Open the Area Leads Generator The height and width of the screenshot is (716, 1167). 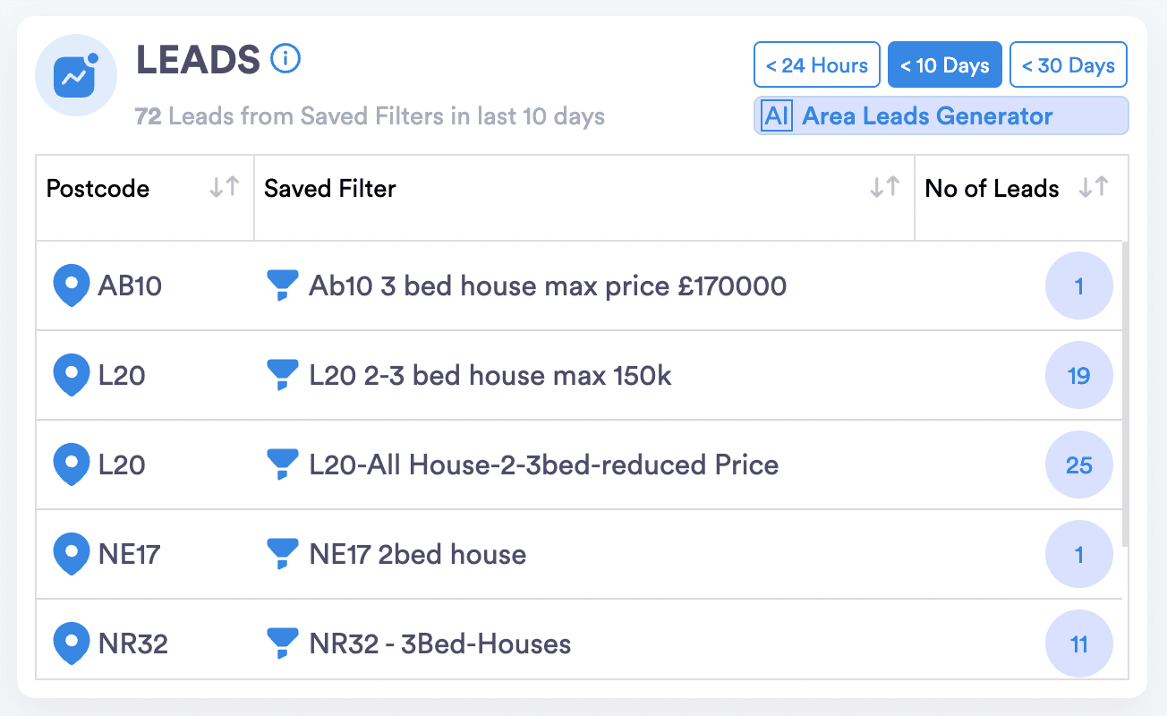pyautogui.click(x=927, y=116)
